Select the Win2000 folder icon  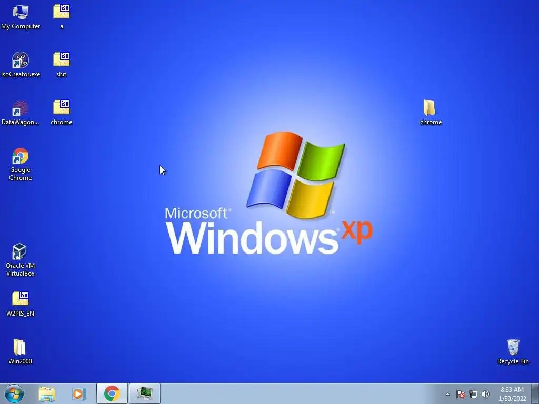(x=21, y=351)
